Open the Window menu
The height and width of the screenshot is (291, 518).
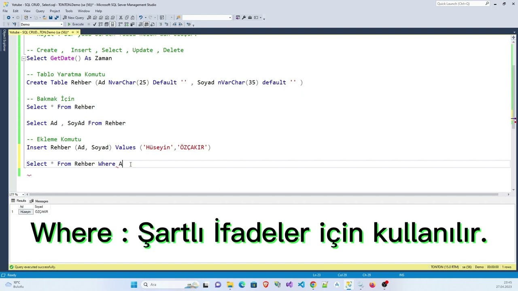coord(84,11)
